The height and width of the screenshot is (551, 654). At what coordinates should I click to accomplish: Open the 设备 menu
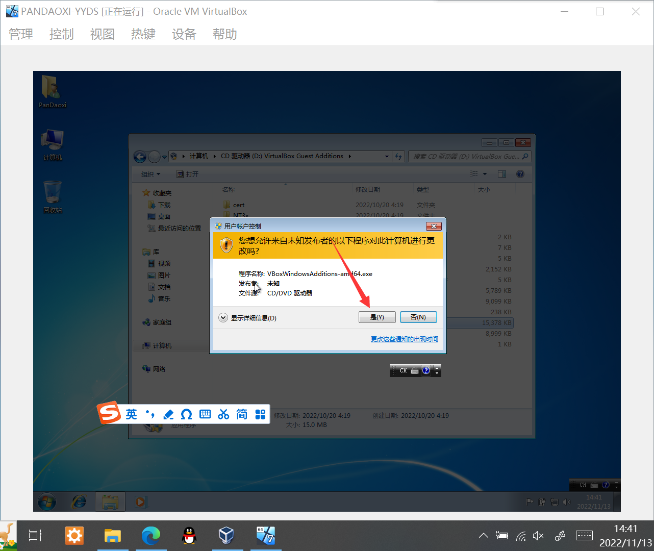tap(184, 34)
